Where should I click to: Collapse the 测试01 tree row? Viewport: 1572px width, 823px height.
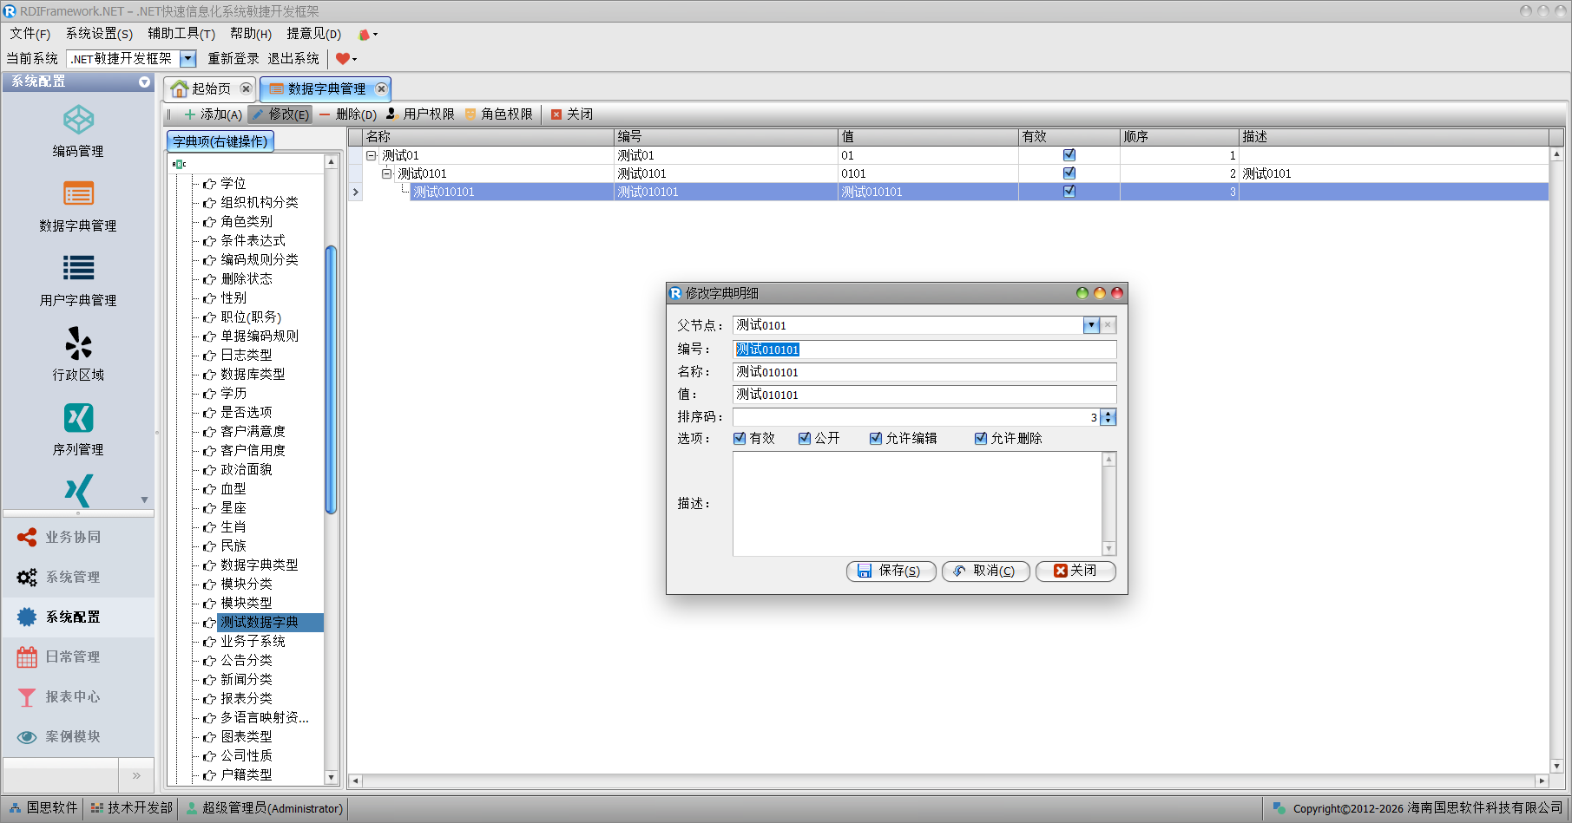[x=372, y=156]
